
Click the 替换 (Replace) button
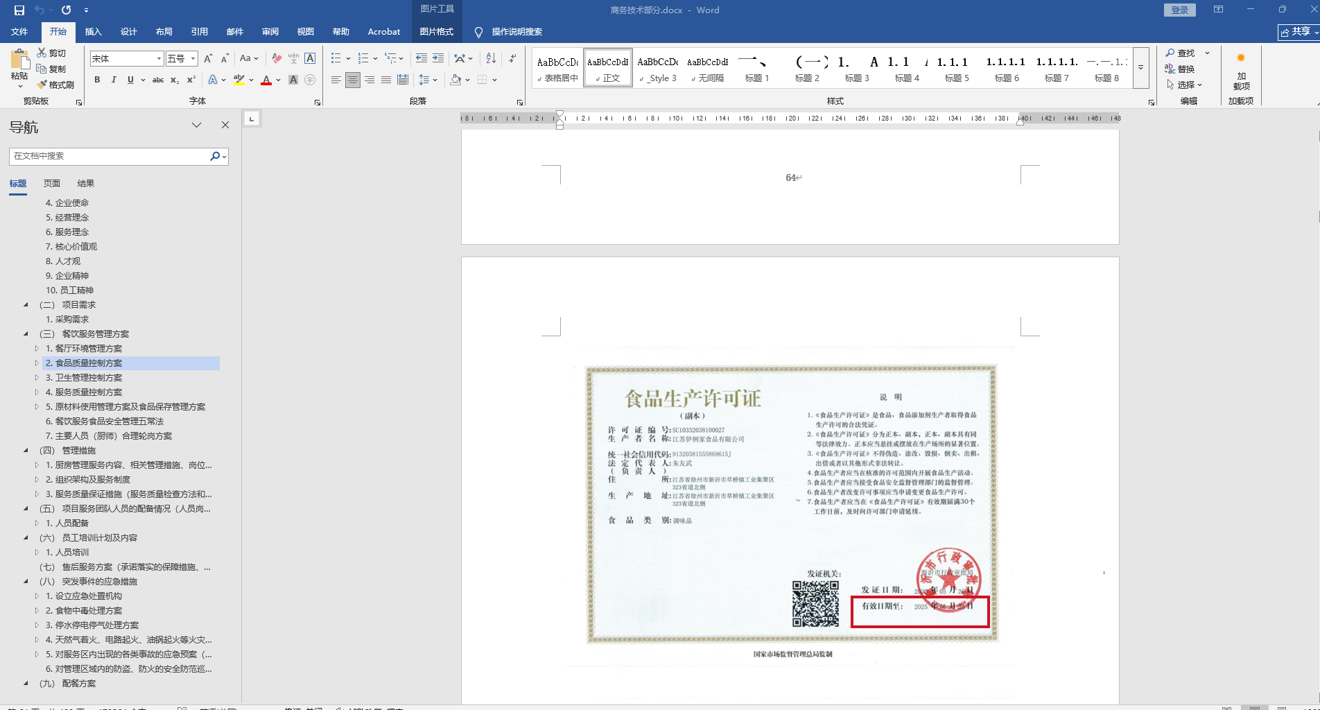[1180, 69]
